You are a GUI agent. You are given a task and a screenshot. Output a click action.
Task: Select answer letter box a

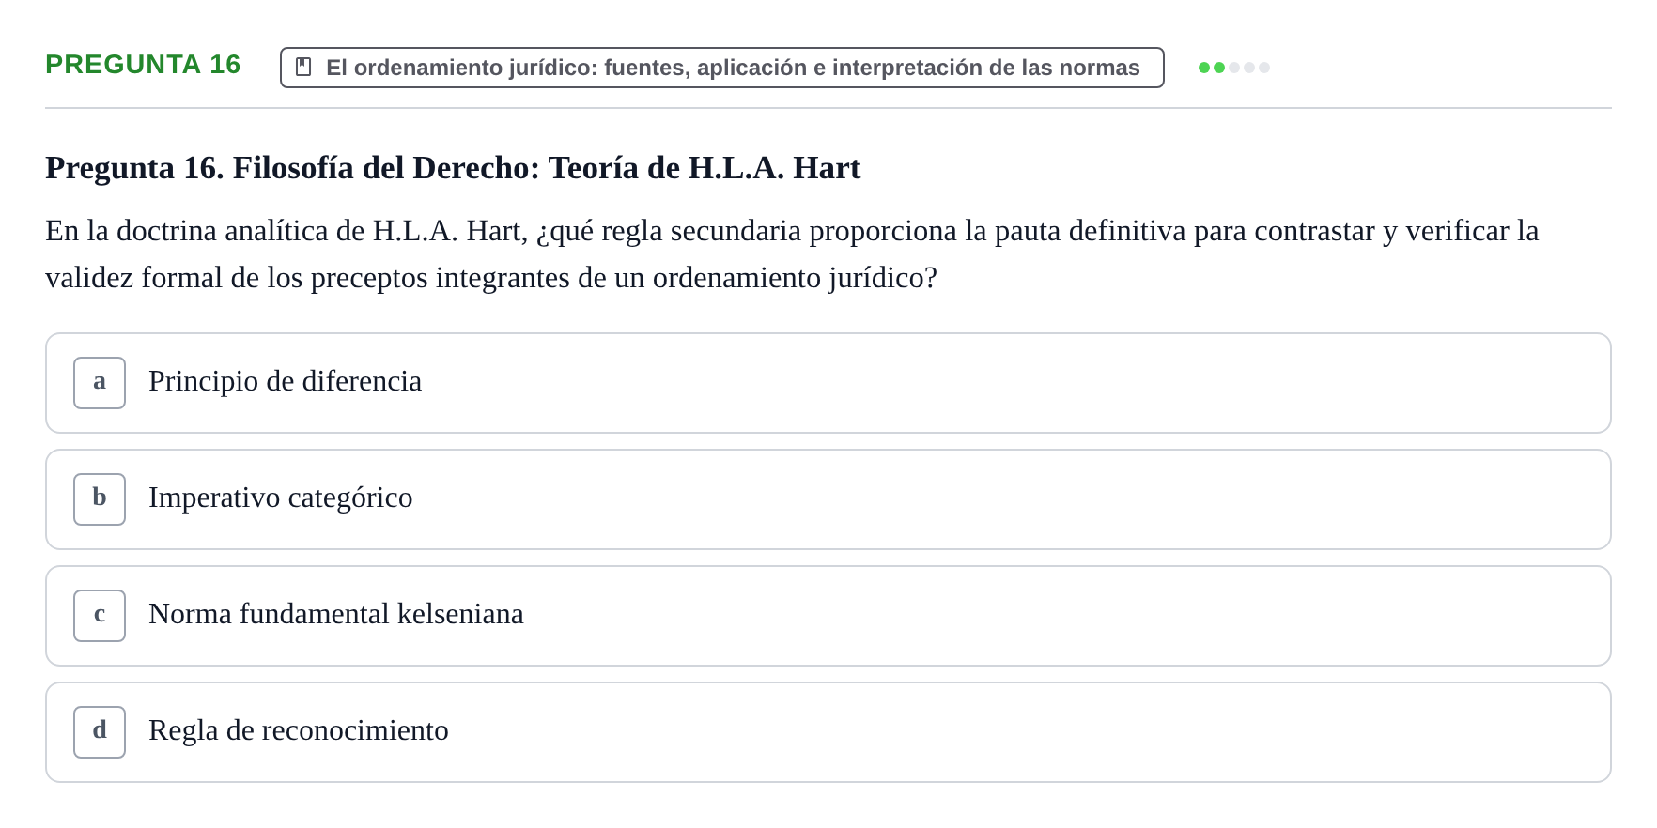tap(100, 383)
